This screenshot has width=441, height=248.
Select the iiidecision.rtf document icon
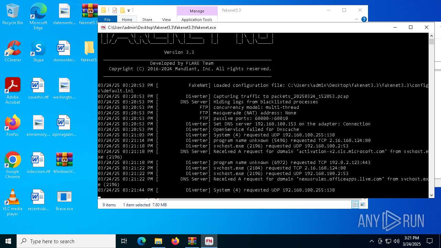point(38,163)
